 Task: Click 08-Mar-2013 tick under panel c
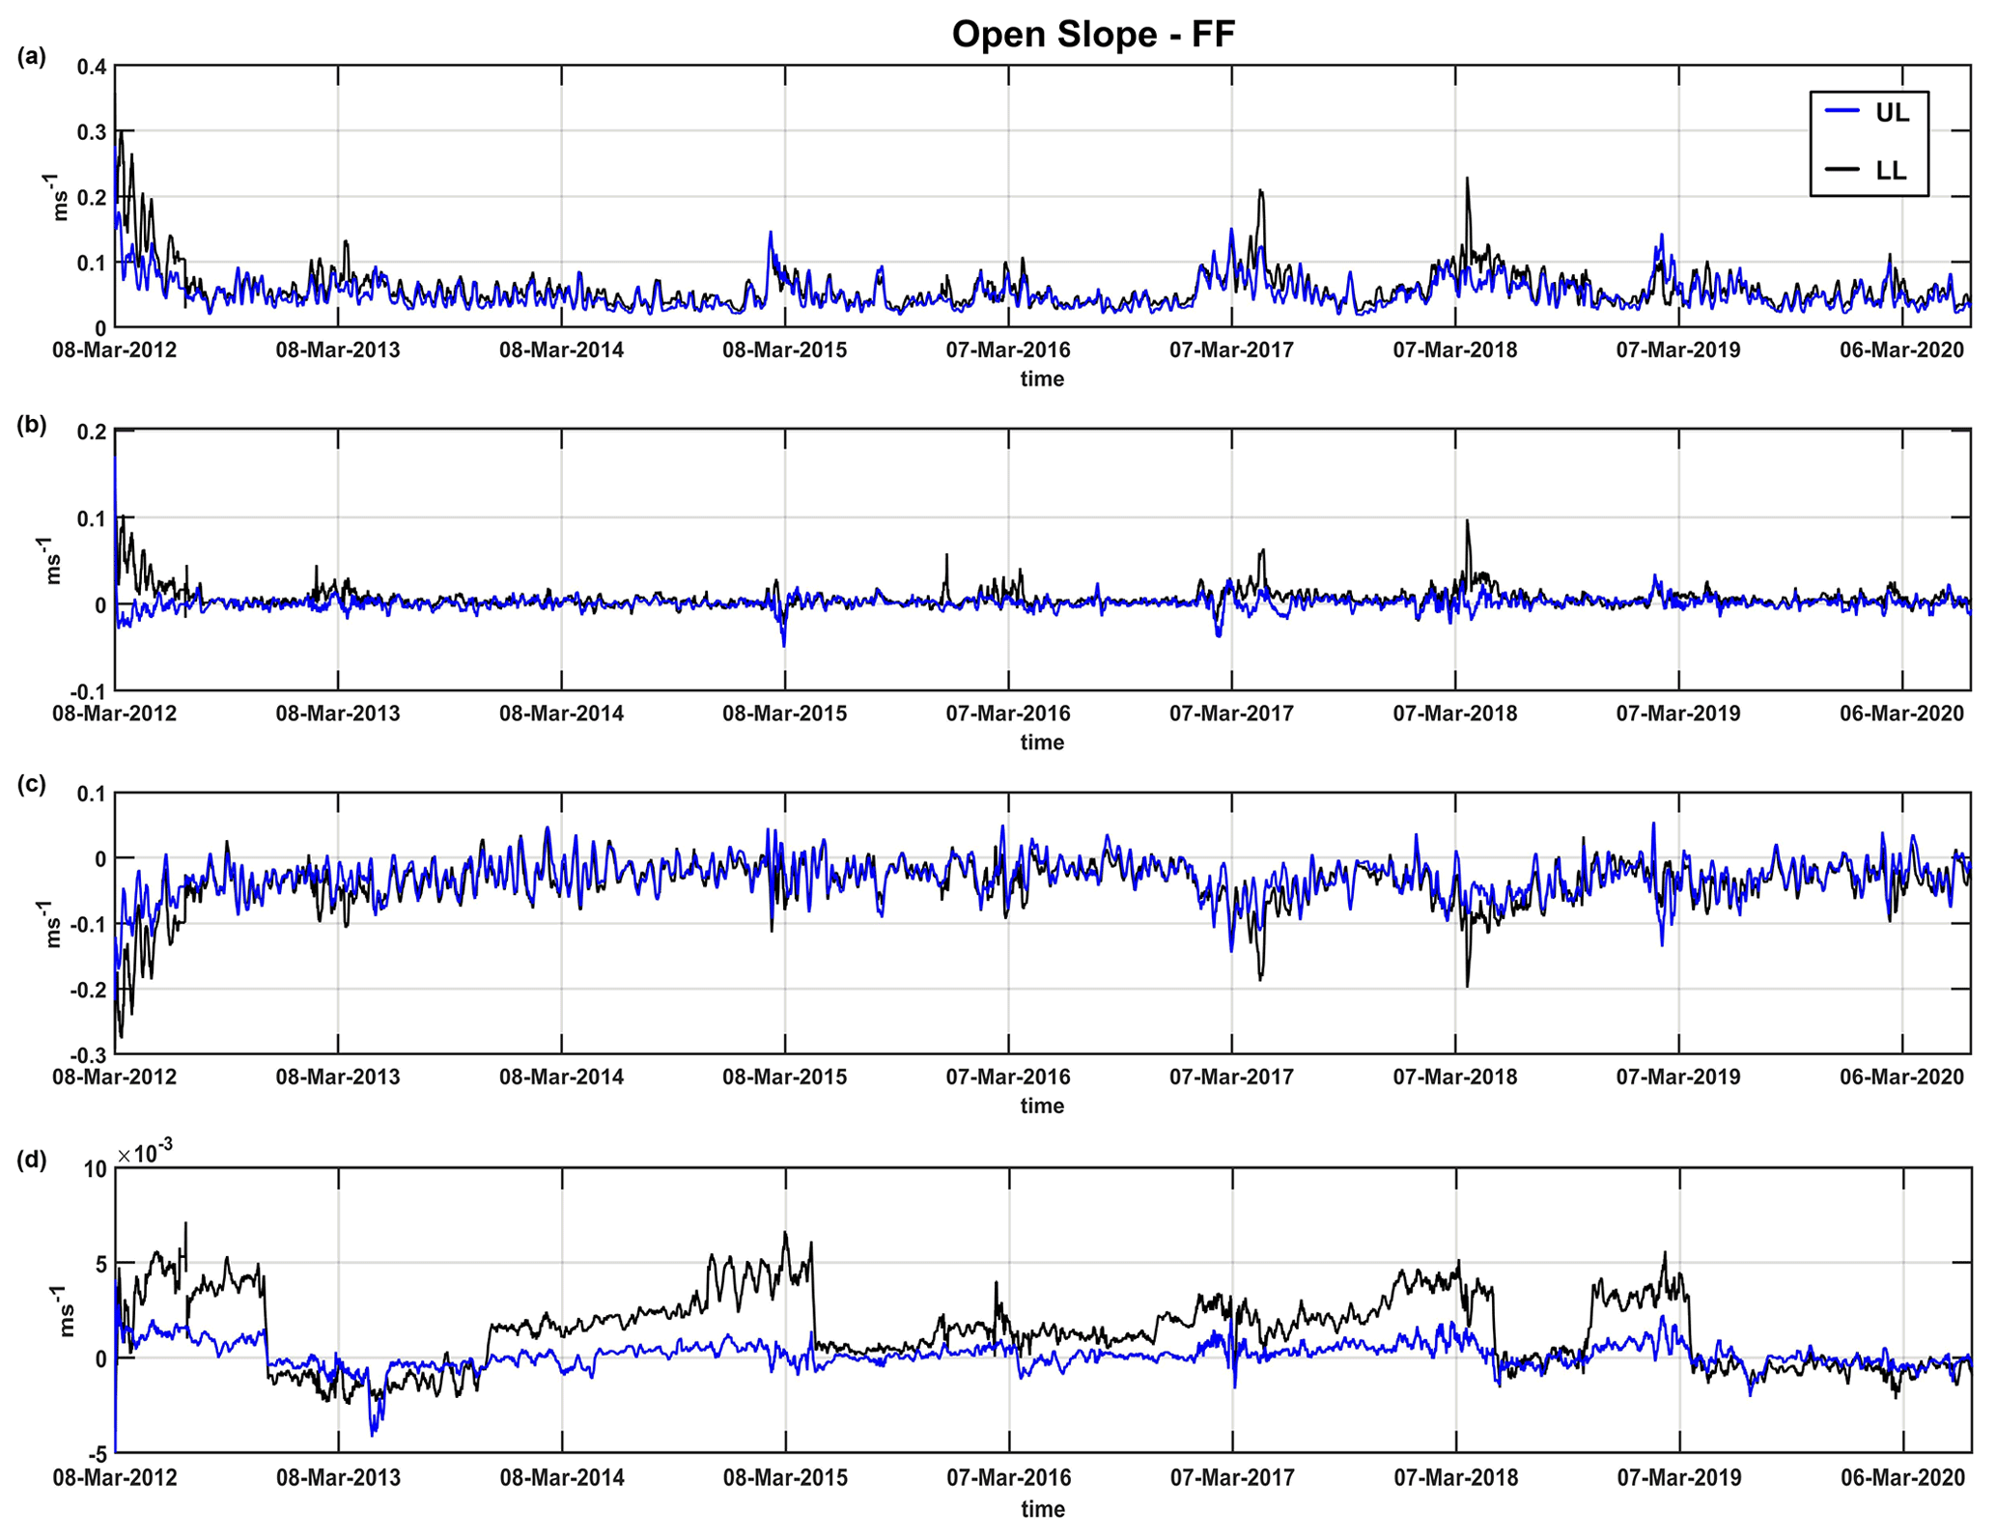[338, 1077]
